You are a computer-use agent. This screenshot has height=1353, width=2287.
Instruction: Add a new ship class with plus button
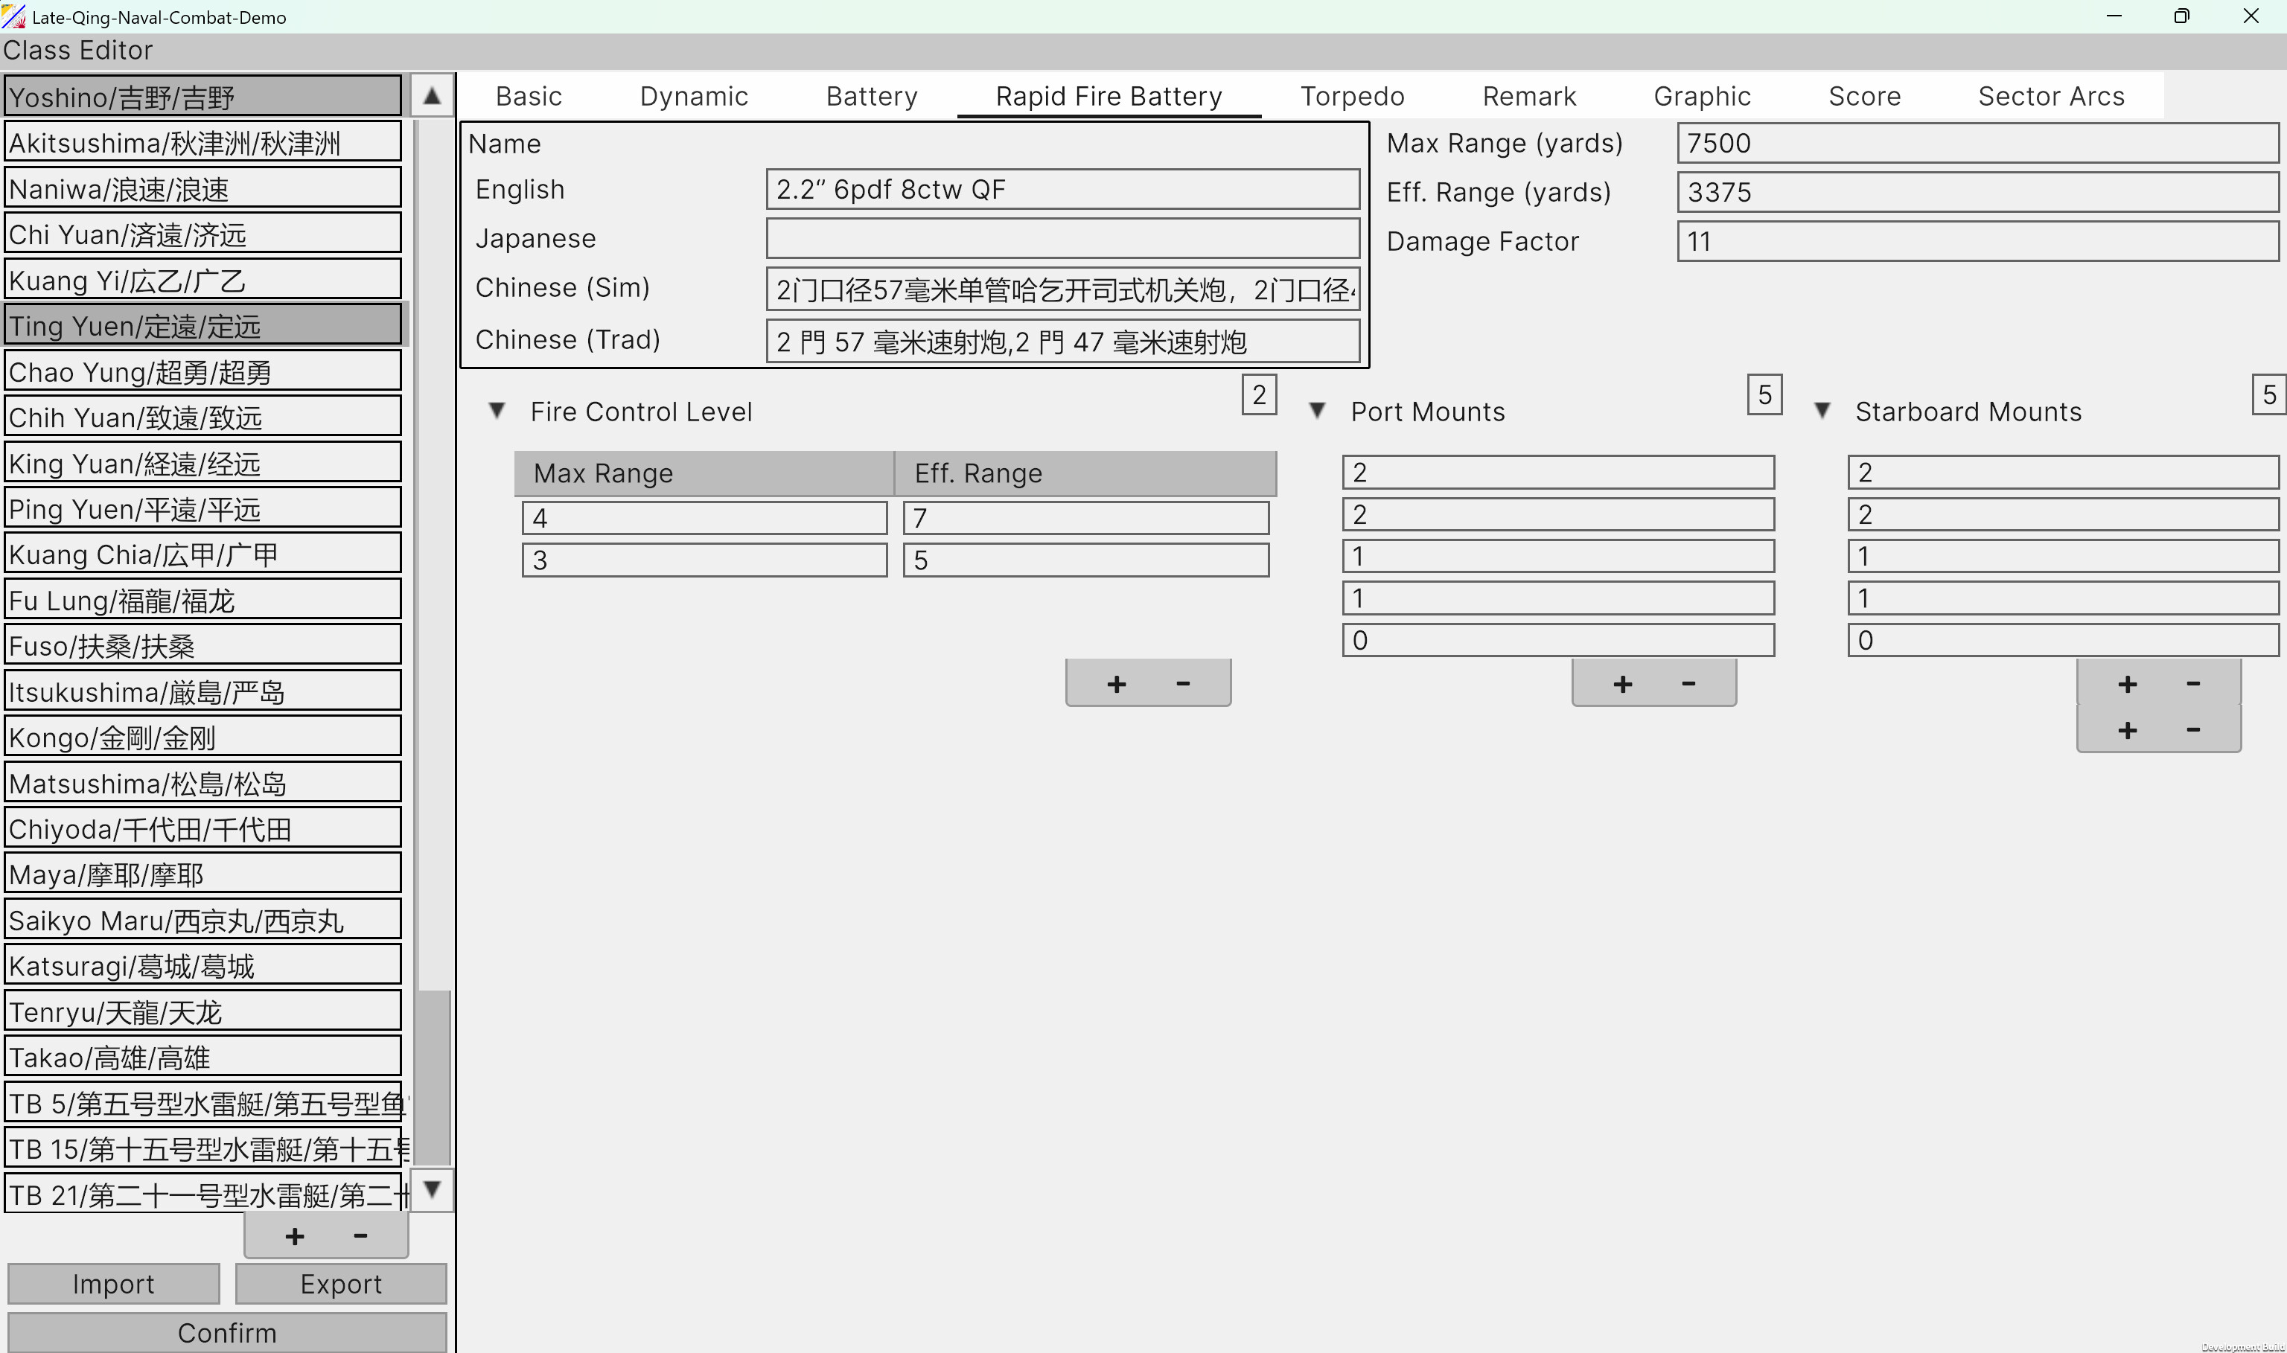pyautogui.click(x=293, y=1235)
